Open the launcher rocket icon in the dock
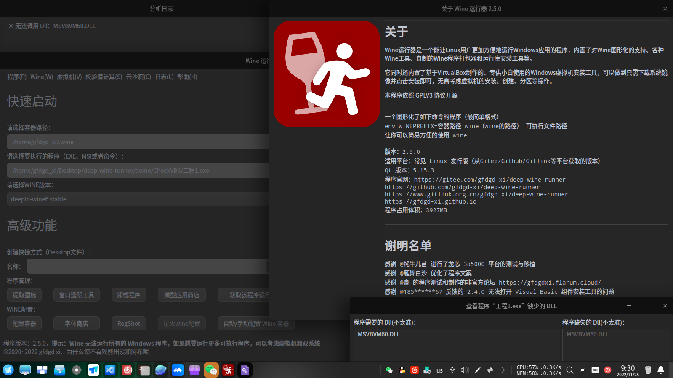 8,370
